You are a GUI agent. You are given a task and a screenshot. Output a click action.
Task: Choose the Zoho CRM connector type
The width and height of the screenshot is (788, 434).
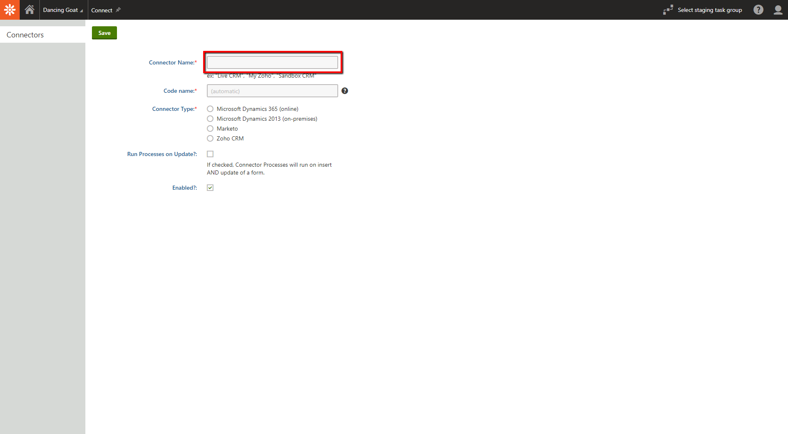tap(210, 138)
